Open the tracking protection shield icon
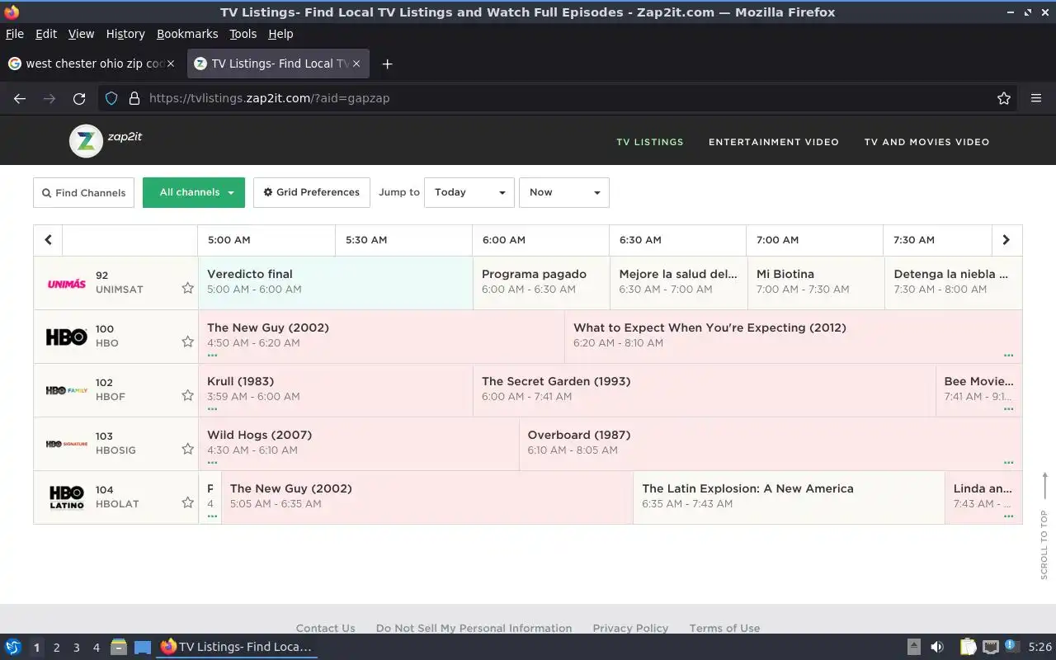This screenshot has height=660, width=1056. pyautogui.click(x=111, y=98)
